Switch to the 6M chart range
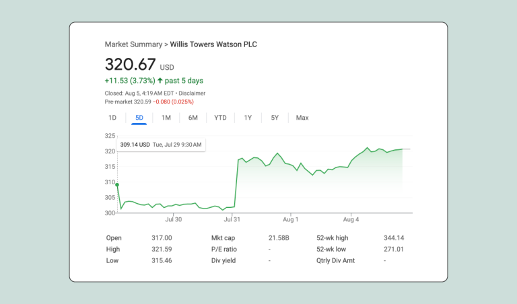The width and height of the screenshot is (517, 304). (x=193, y=118)
